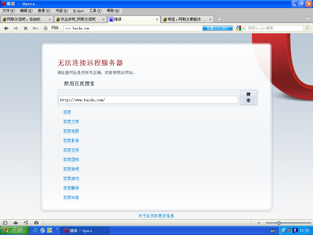Open the 帮助(H) menu
313x235 pixels.
tap(113, 11)
